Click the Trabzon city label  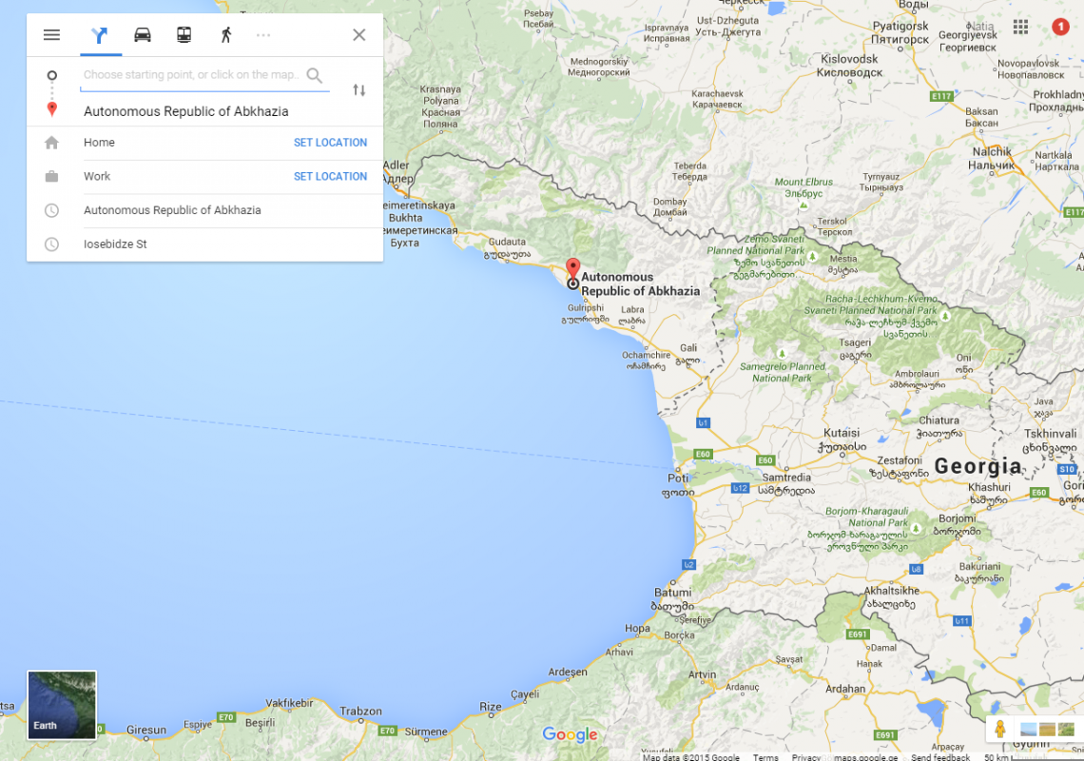click(x=360, y=712)
